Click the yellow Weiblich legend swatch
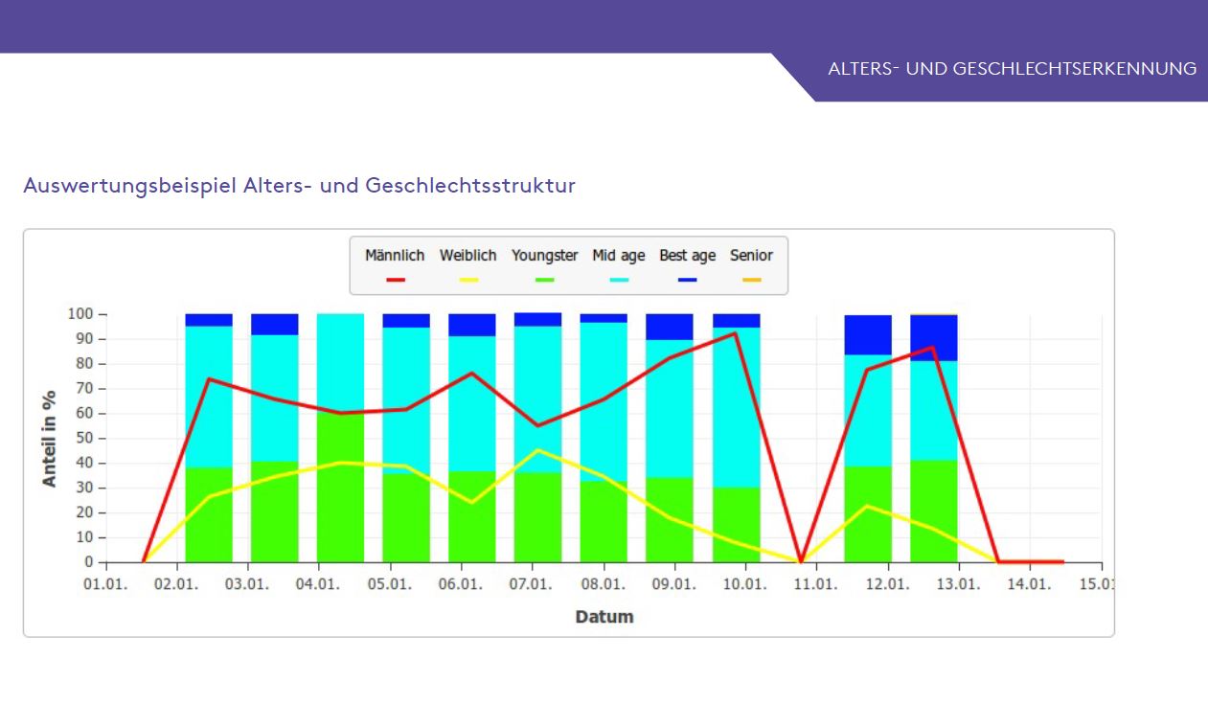 click(x=468, y=280)
